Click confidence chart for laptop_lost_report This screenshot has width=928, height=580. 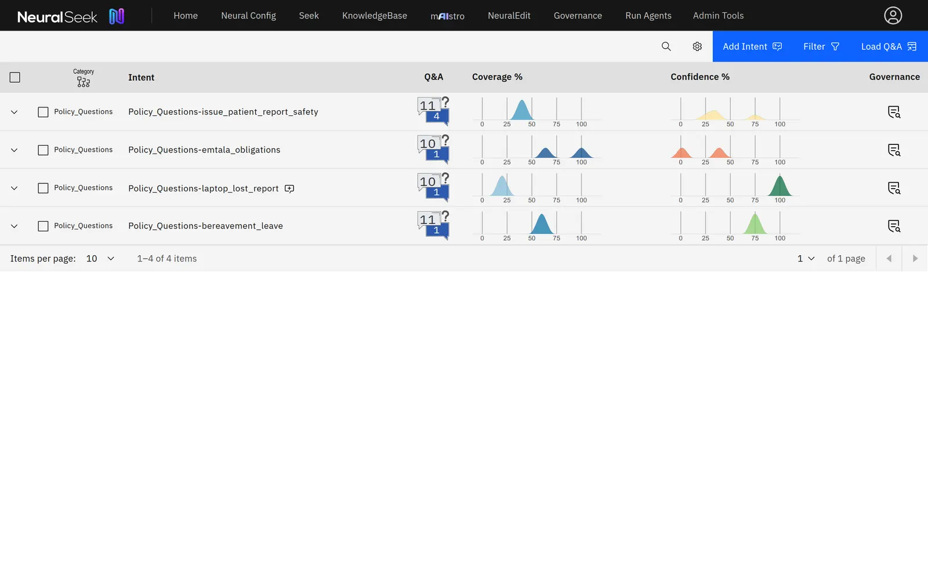pyautogui.click(x=735, y=188)
